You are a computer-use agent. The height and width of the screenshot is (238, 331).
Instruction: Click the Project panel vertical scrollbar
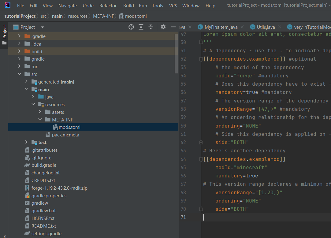(176, 54)
